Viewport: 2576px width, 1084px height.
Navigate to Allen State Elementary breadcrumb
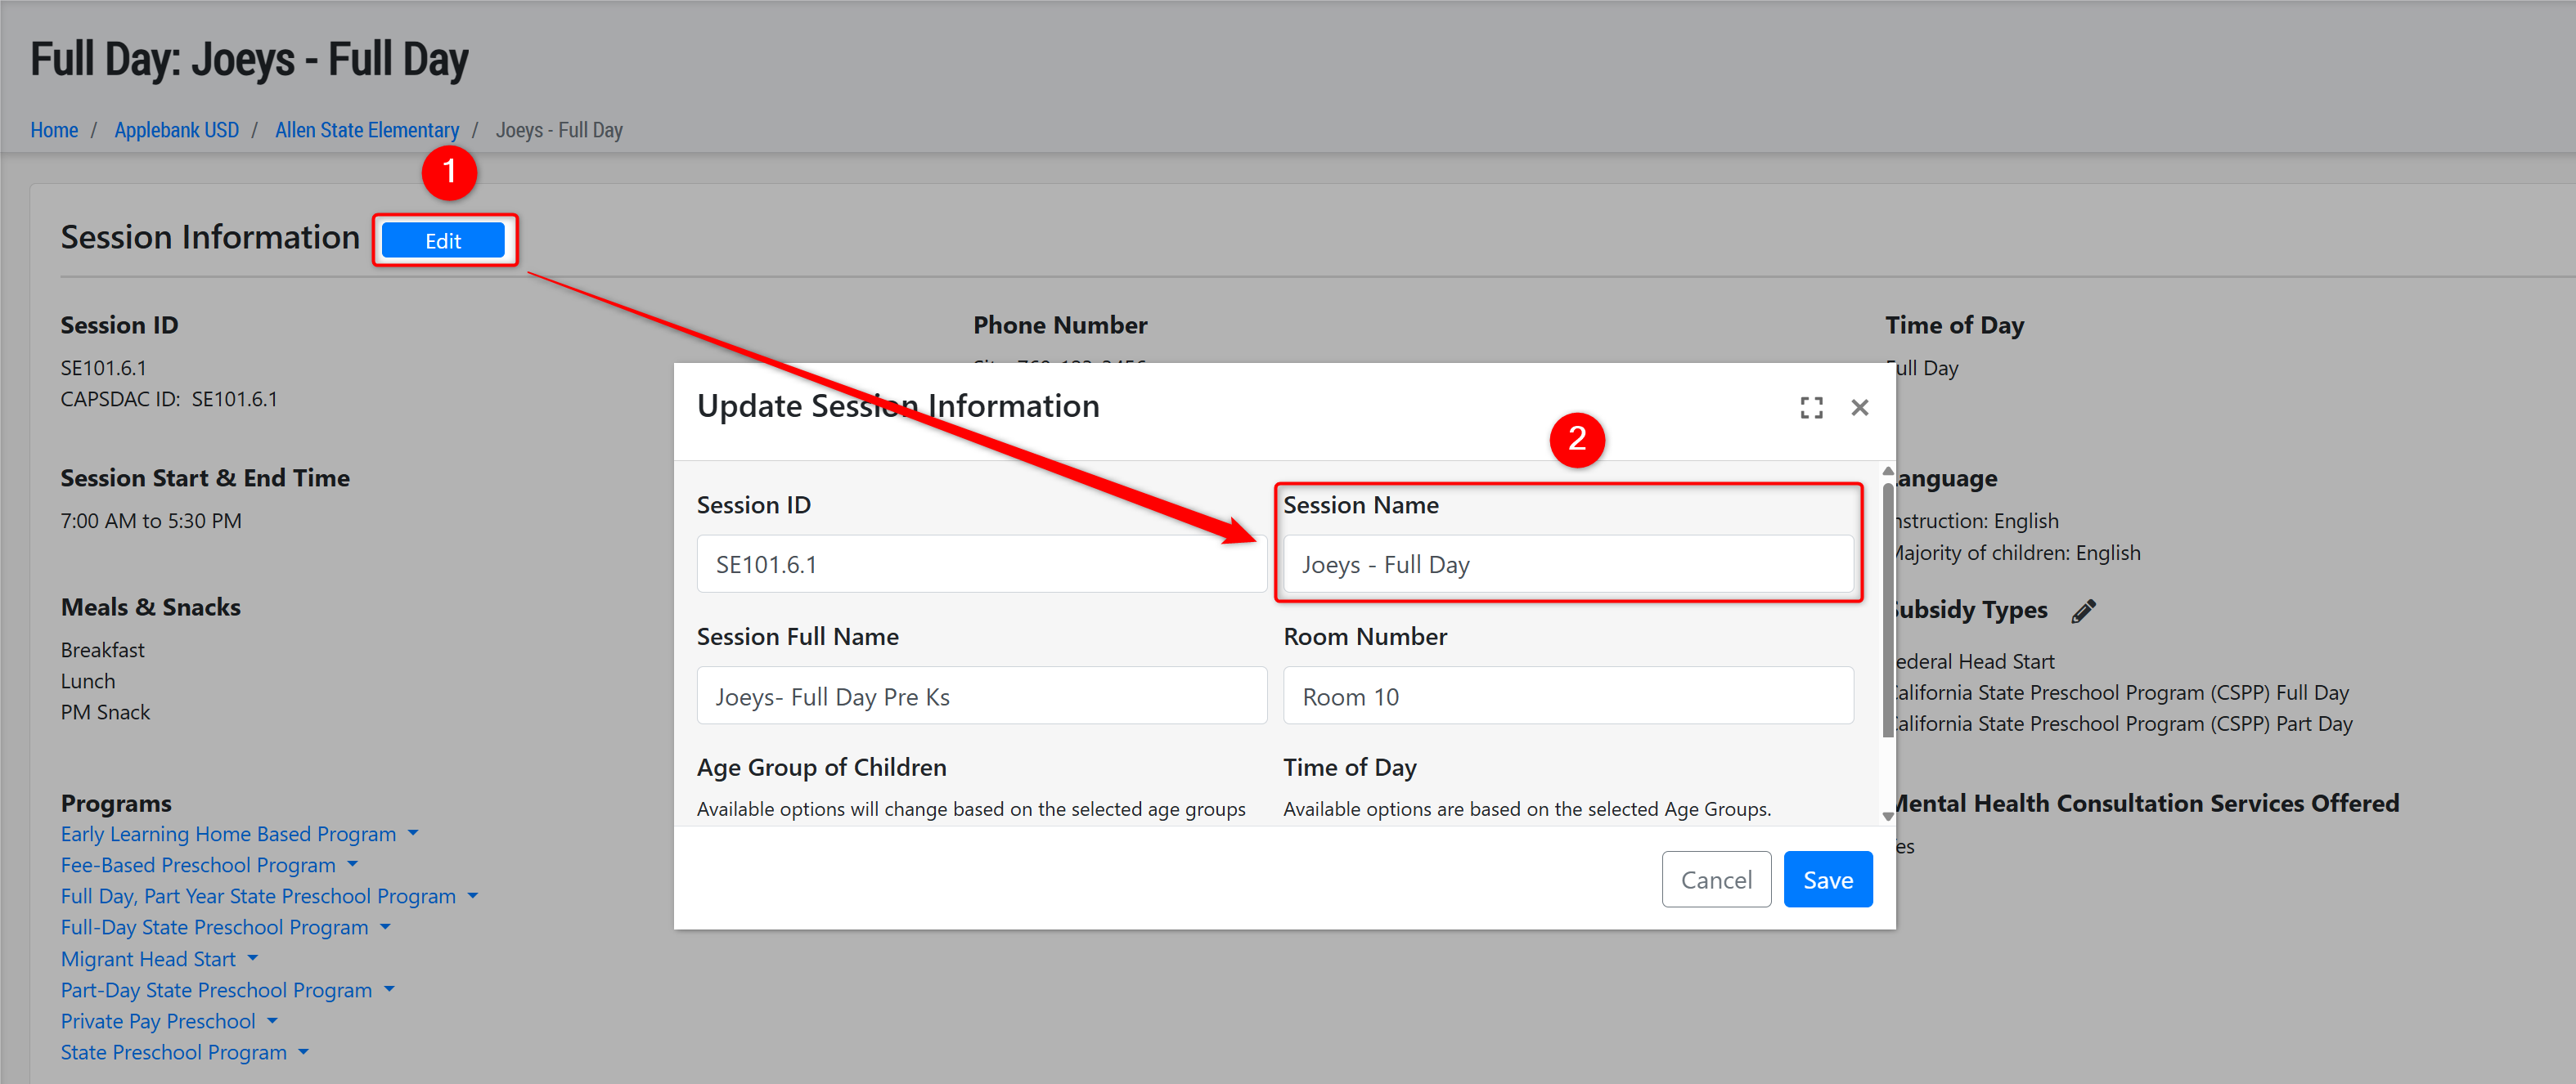point(366,130)
